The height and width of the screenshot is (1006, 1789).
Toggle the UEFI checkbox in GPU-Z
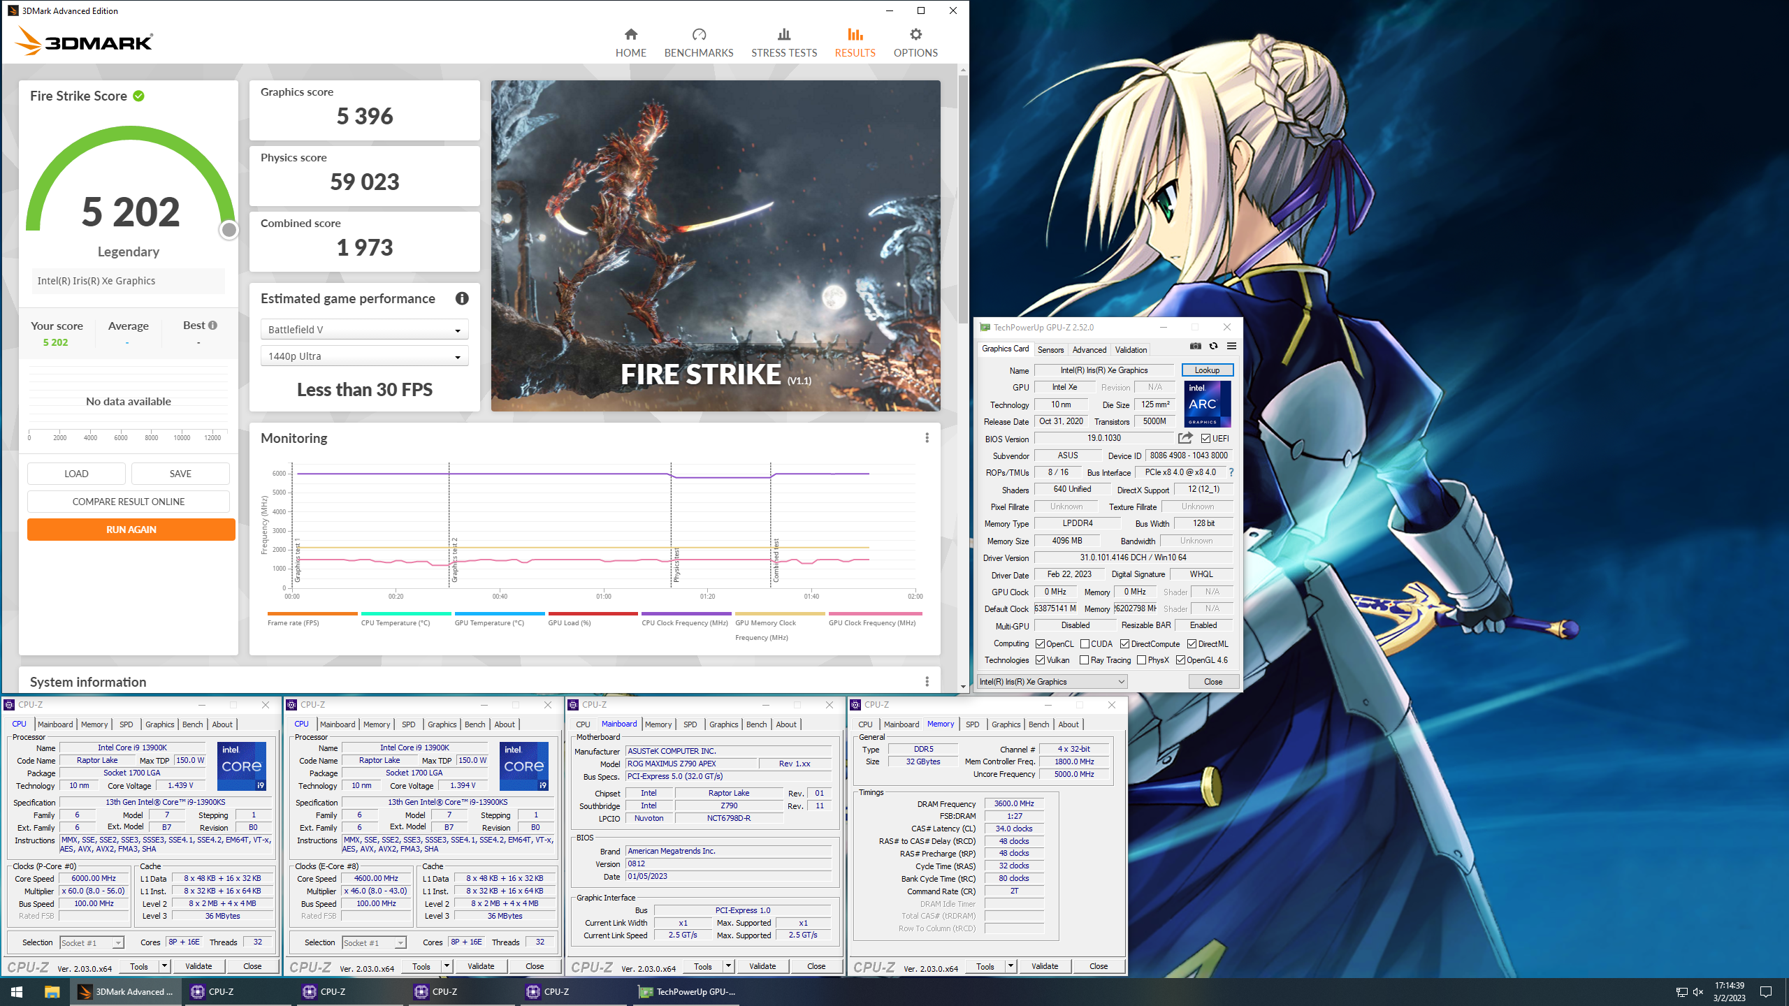[x=1205, y=439]
